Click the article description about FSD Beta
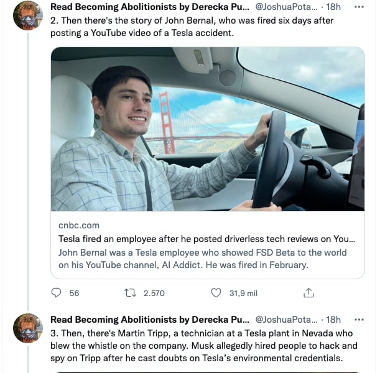Screen dimensions: 380x373 (202, 259)
